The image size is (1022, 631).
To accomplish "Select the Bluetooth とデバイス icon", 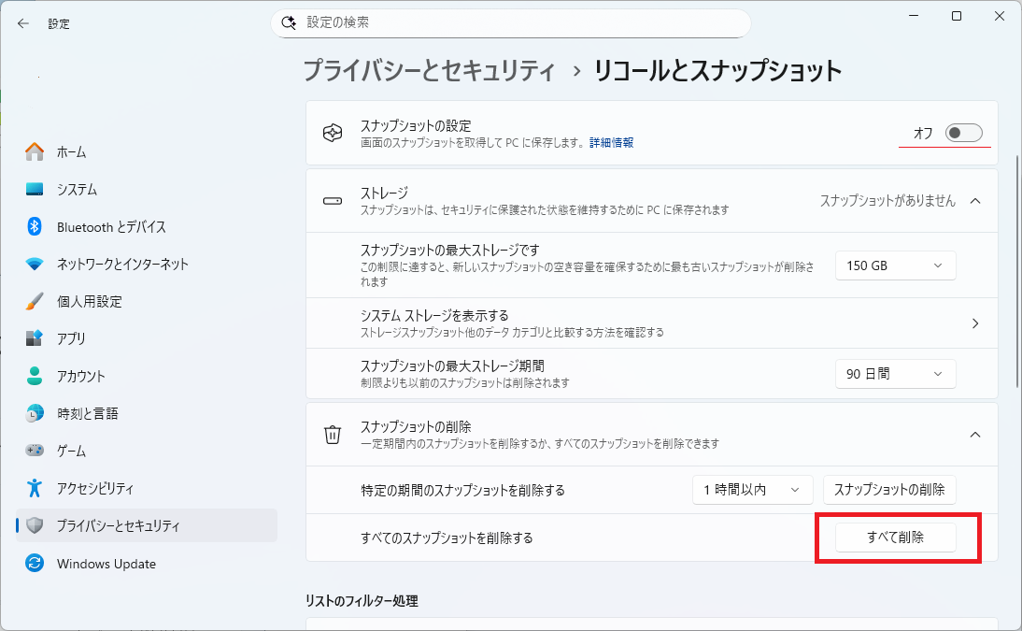I will pyautogui.click(x=35, y=226).
